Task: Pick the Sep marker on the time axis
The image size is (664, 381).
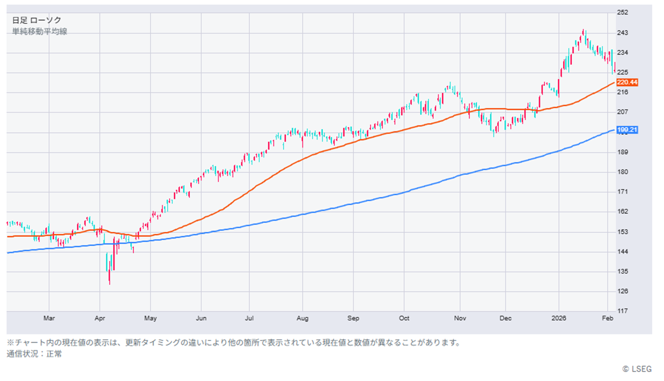Action: [x=353, y=318]
